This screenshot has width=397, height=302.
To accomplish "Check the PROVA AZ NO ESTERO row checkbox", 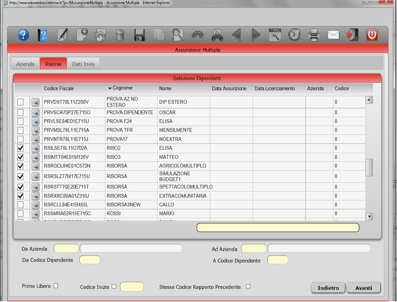I will [x=20, y=102].
